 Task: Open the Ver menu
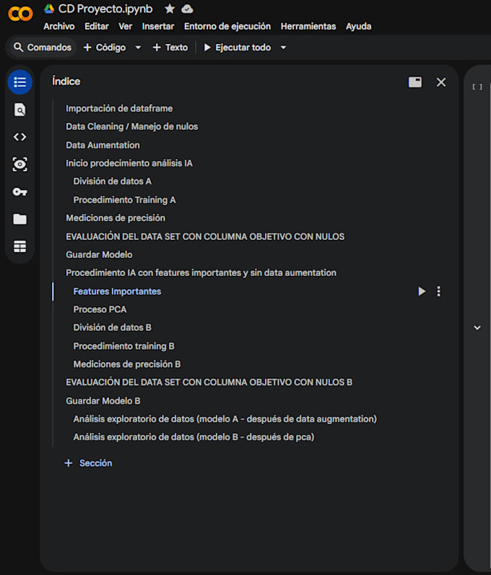[125, 27]
